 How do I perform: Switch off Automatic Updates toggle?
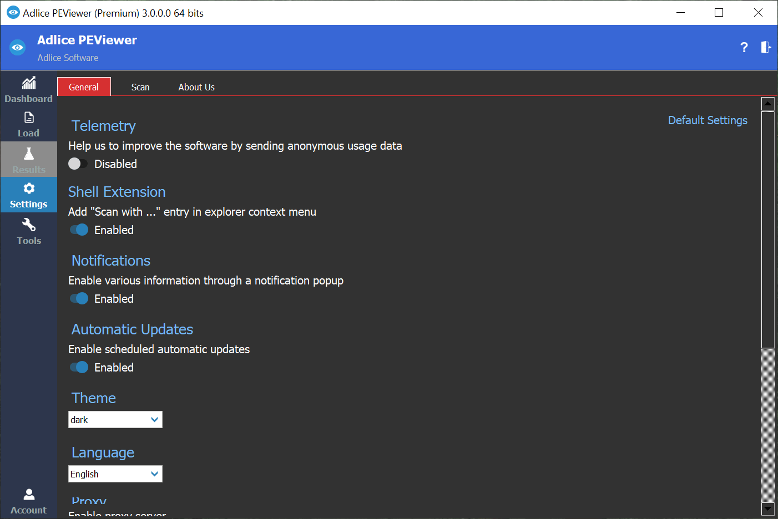click(x=79, y=368)
